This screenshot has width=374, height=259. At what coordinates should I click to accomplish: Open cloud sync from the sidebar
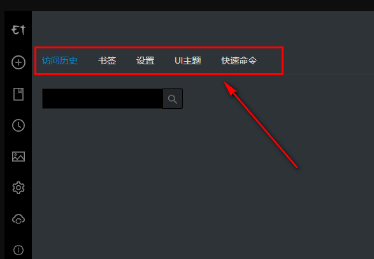[18, 219]
